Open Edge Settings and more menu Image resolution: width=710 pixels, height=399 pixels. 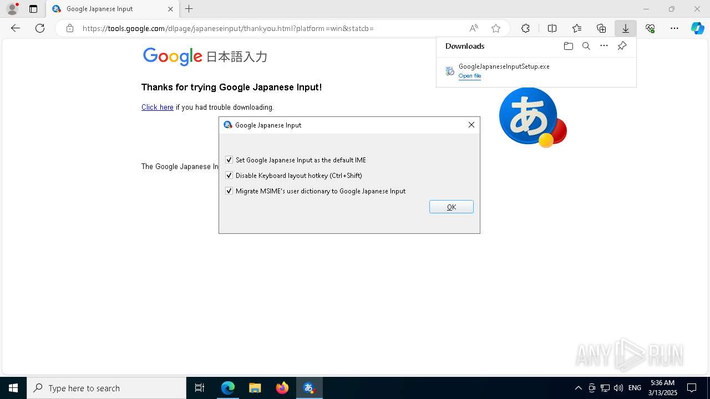tap(674, 28)
